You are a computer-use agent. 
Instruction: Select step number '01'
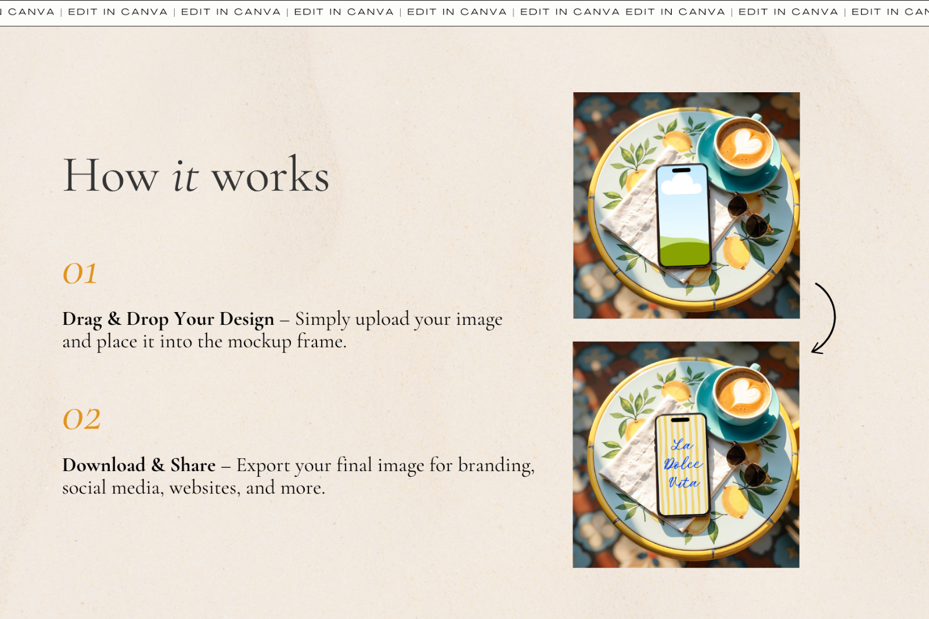point(80,274)
